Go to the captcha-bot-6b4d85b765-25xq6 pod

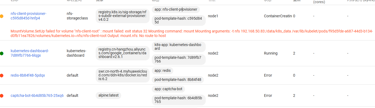pyautogui.click(x=37, y=95)
